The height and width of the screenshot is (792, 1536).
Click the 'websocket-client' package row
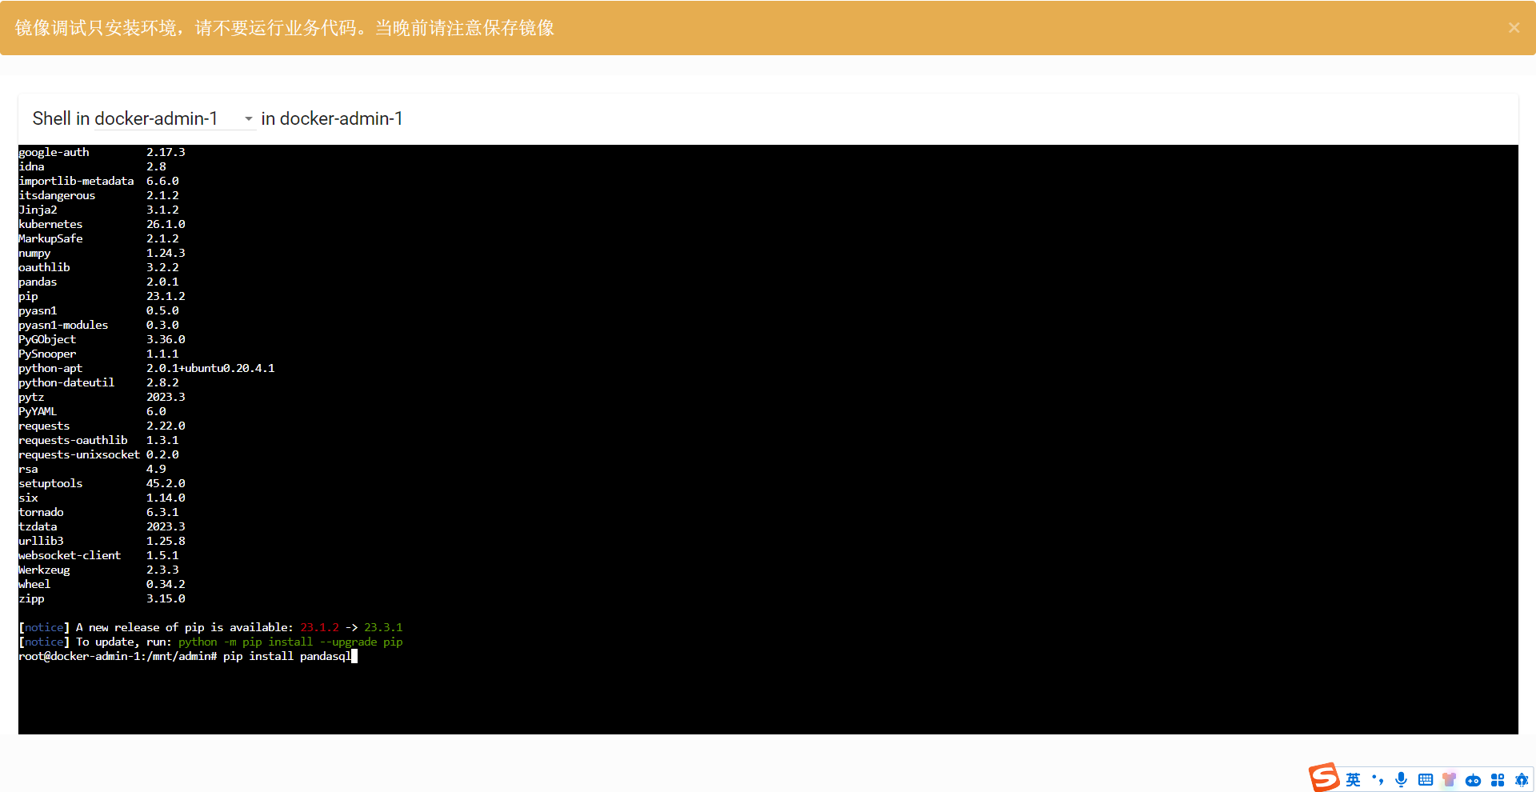tap(98, 555)
